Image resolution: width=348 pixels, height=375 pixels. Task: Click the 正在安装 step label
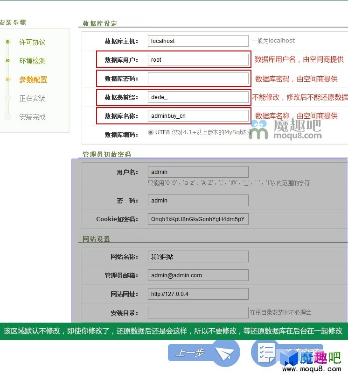tap(33, 98)
